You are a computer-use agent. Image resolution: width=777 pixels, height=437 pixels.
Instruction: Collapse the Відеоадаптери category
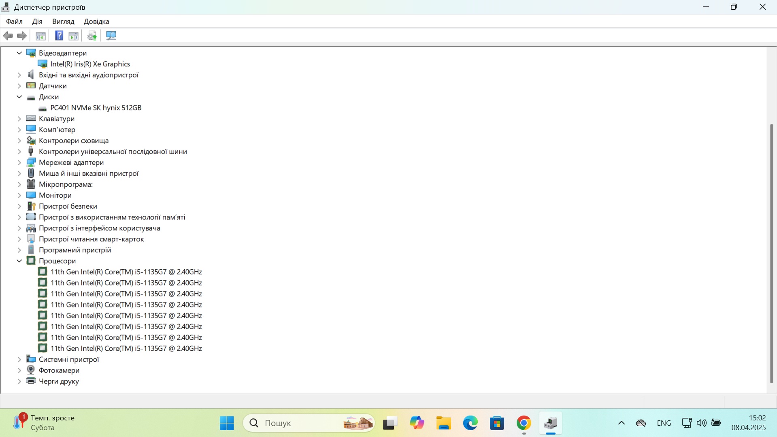19,53
